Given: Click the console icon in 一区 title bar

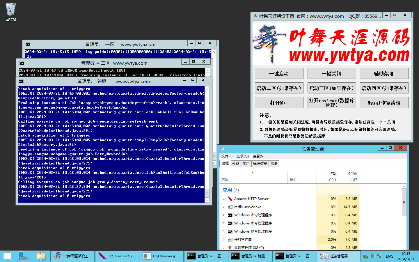Looking at the screenshot, I should 28,45.
